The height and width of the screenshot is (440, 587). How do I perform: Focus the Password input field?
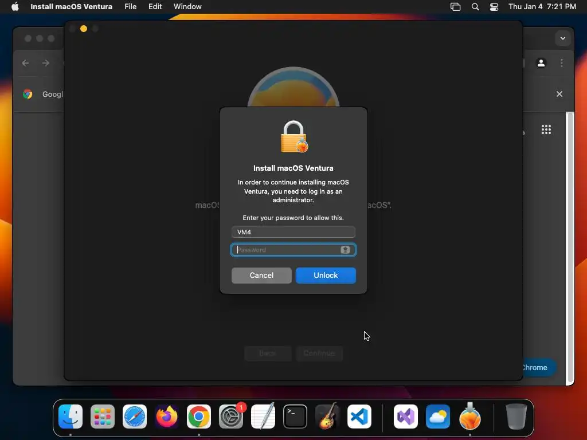pyautogui.click(x=293, y=250)
